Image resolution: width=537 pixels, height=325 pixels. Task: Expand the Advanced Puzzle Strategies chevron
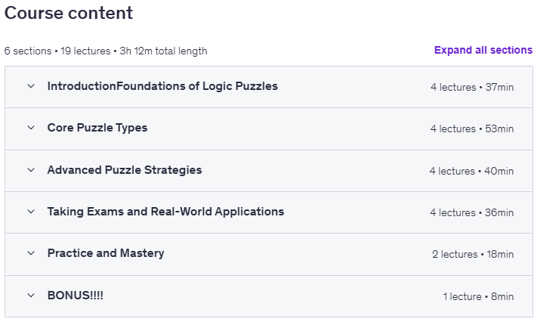click(31, 170)
